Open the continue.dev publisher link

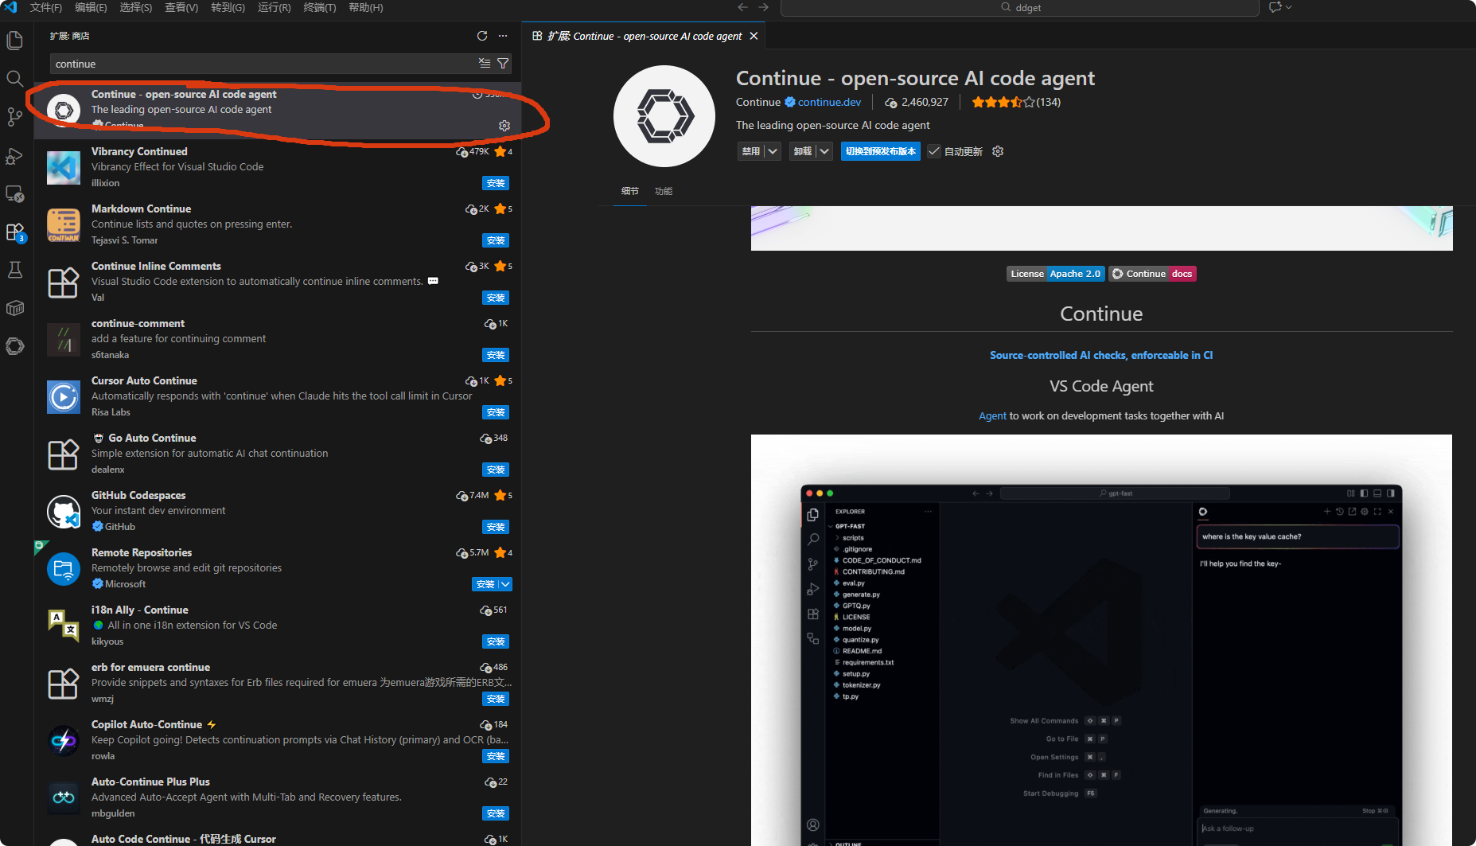[x=829, y=102]
